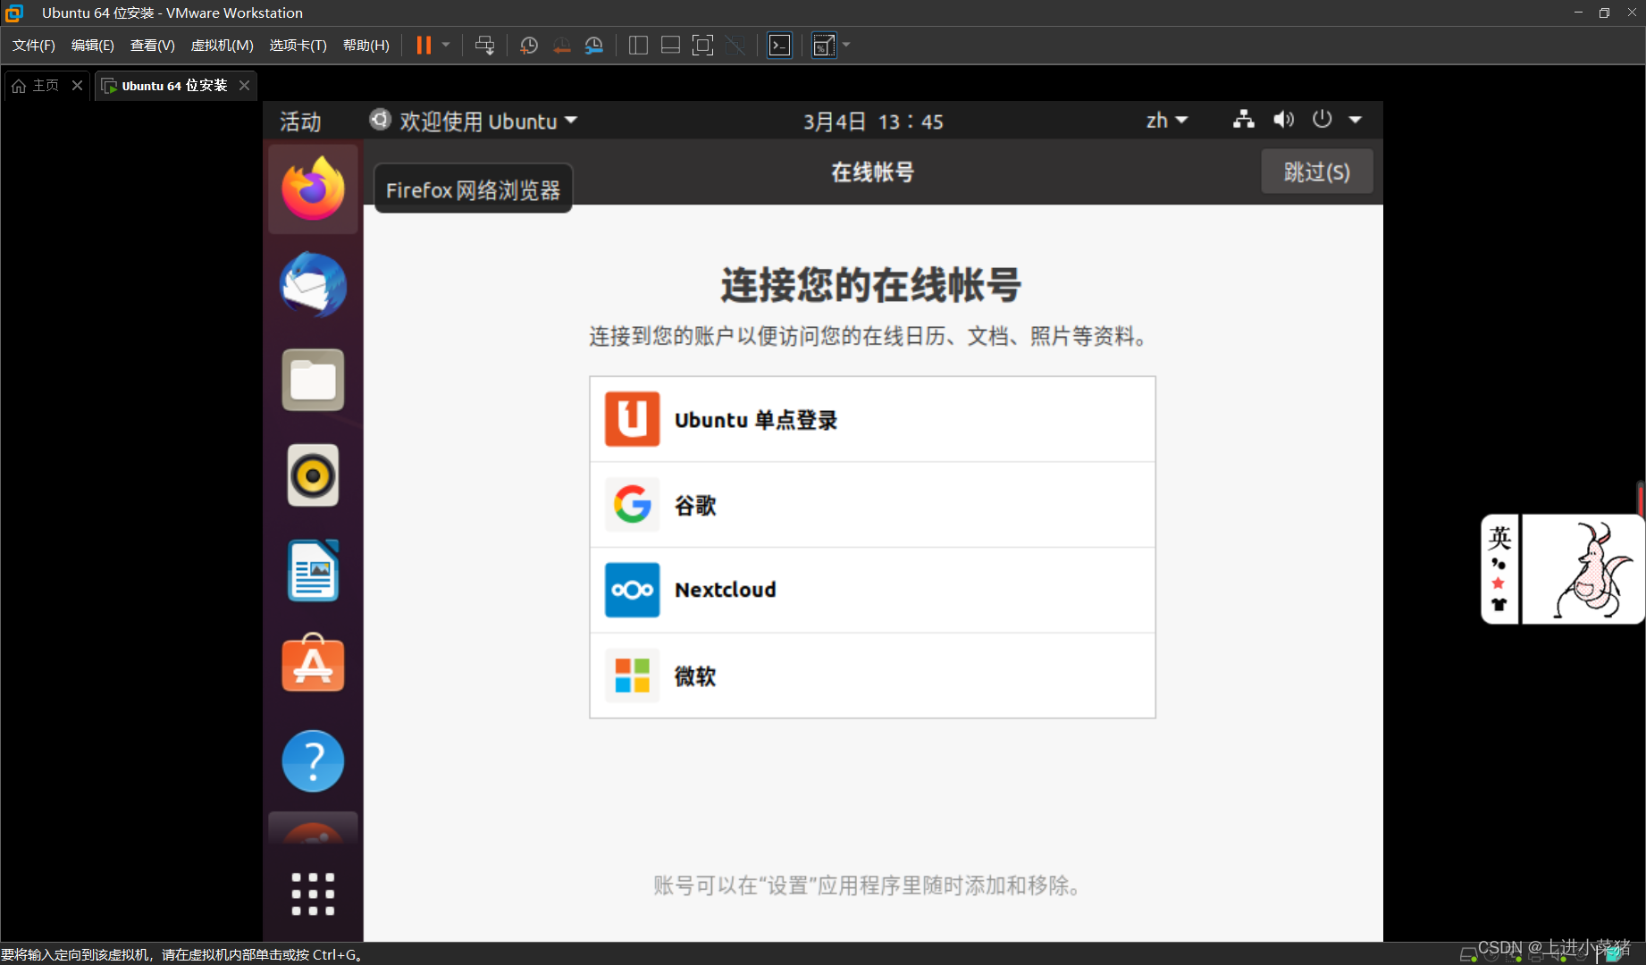Image resolution: width=1646 pixels, height=965 pixels.
Task: Click the 跳过(S) skip button
Action: pyautogui.click(x=1317, y=172)
